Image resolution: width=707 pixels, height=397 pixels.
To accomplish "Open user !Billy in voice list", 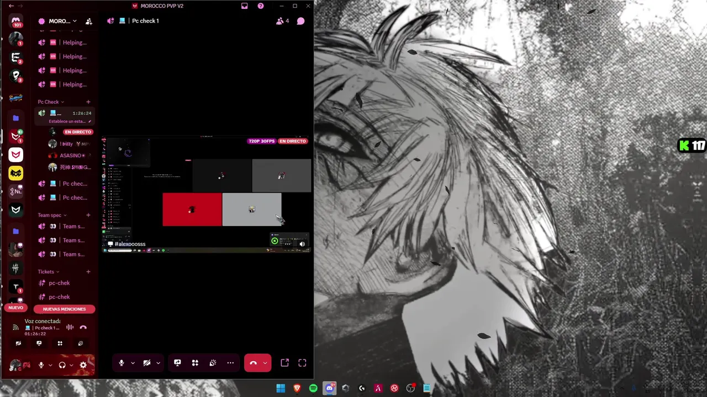I will tap(69, 144).
